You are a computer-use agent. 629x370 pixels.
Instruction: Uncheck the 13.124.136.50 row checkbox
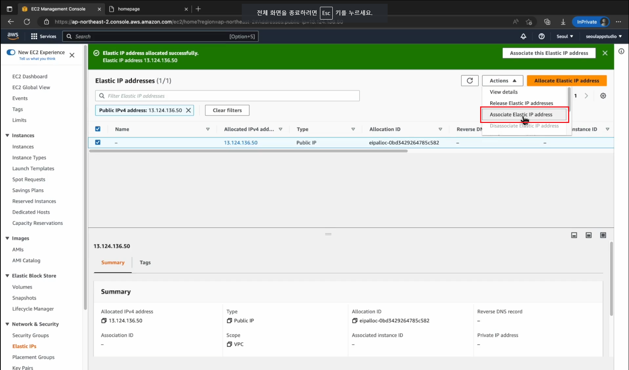point(98,143)
